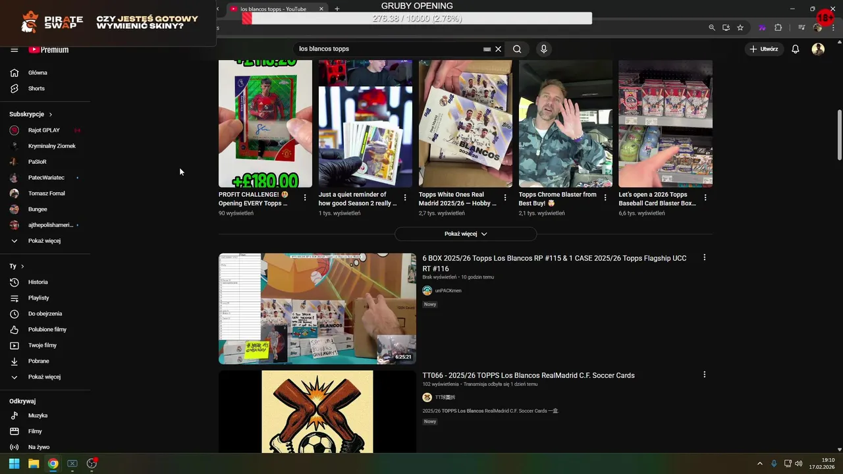Screen dimensions: 843x474
Task: Open Windows Start menu
Action: tap(14, 463)
